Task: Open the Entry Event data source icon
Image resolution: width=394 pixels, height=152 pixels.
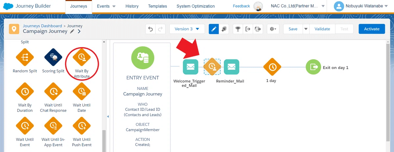Action: point(142,58)
